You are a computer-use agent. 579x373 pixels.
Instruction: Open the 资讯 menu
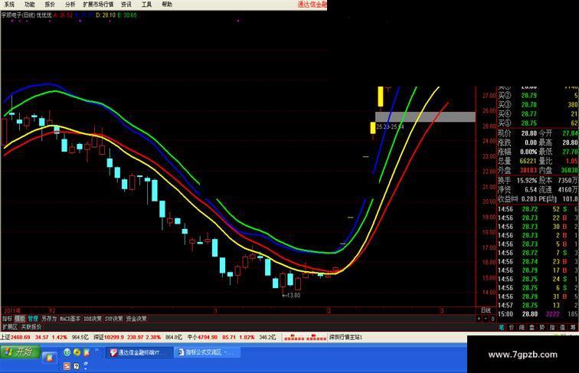click(126, 5)
